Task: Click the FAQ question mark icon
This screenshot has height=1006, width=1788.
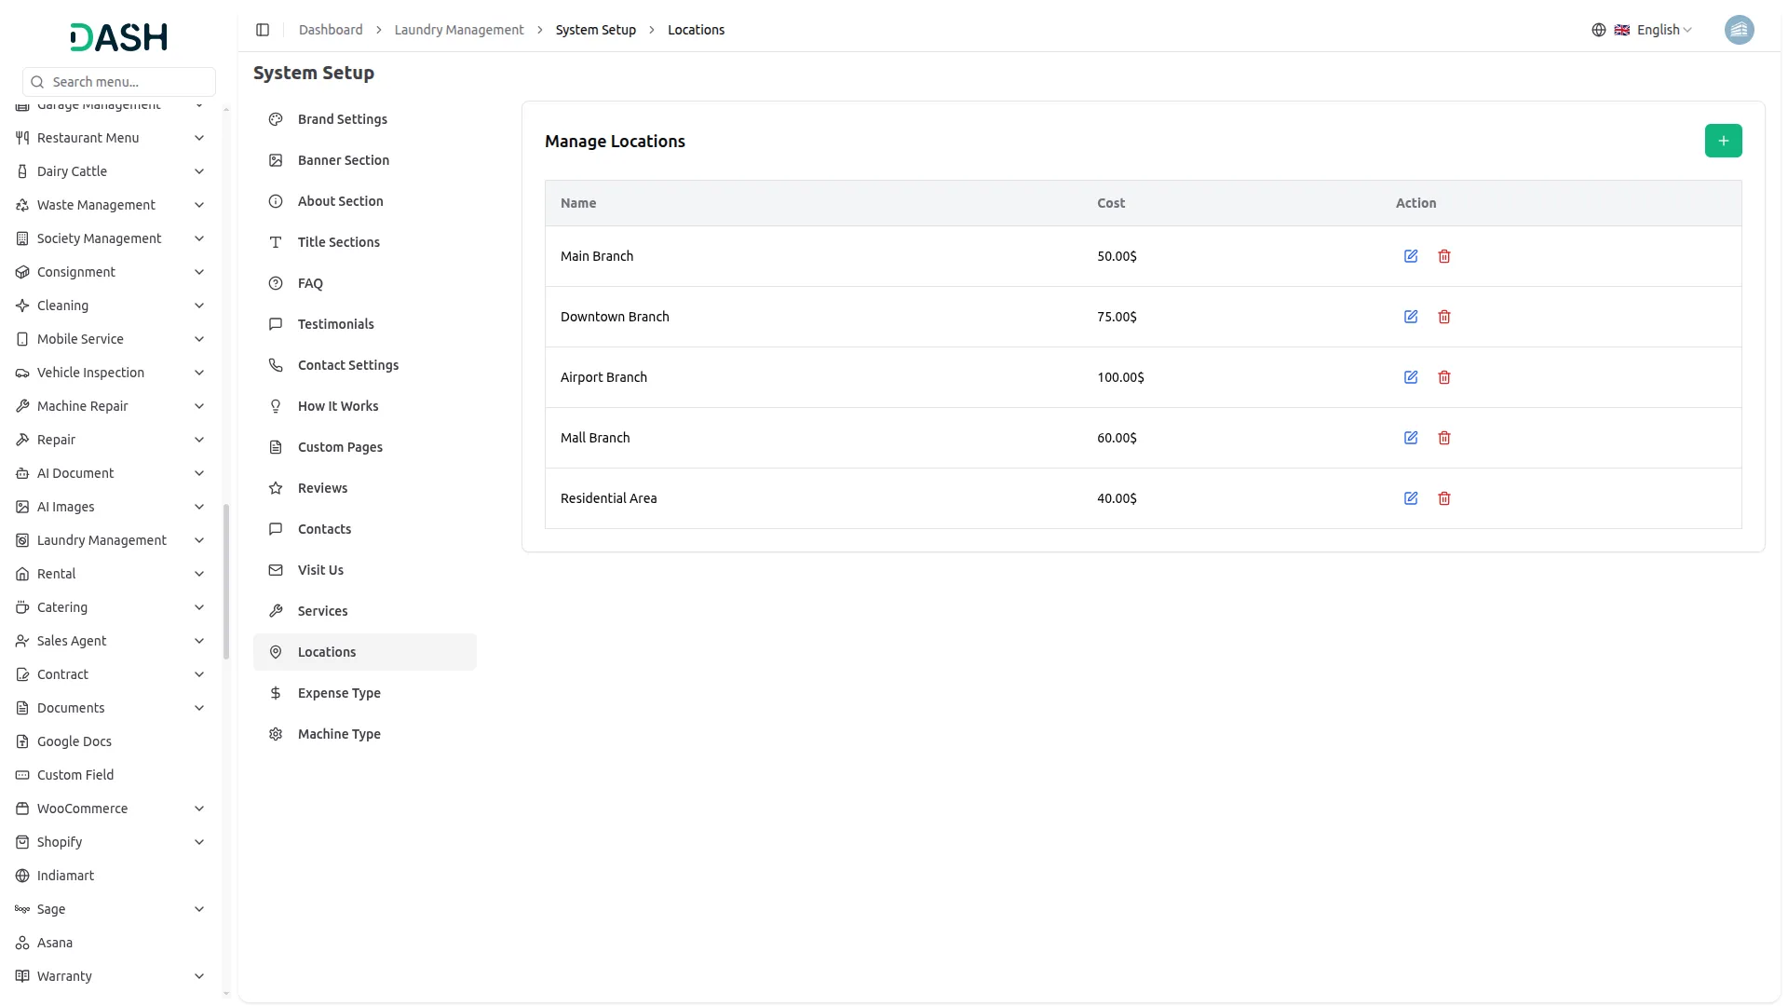Action: point(275,283)
